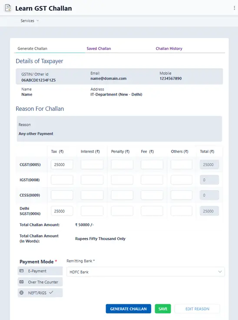Switch to the Saved Challan tab
Image resolution: width=238 pixels, height=320 pixels.
pos(99,49)
